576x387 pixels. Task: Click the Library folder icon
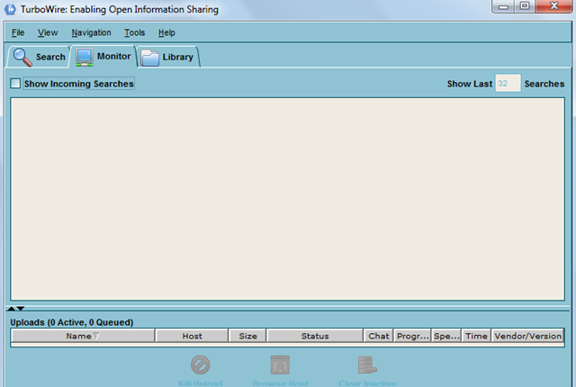(150, 58)
